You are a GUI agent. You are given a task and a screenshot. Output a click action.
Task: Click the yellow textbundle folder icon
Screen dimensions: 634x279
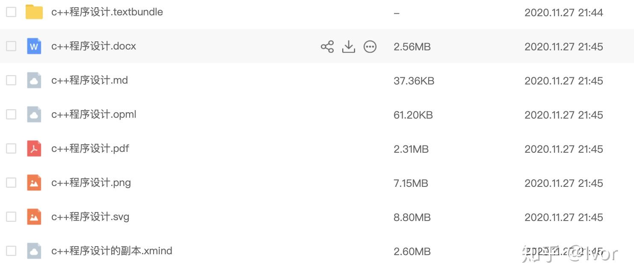tap(34, 12)
